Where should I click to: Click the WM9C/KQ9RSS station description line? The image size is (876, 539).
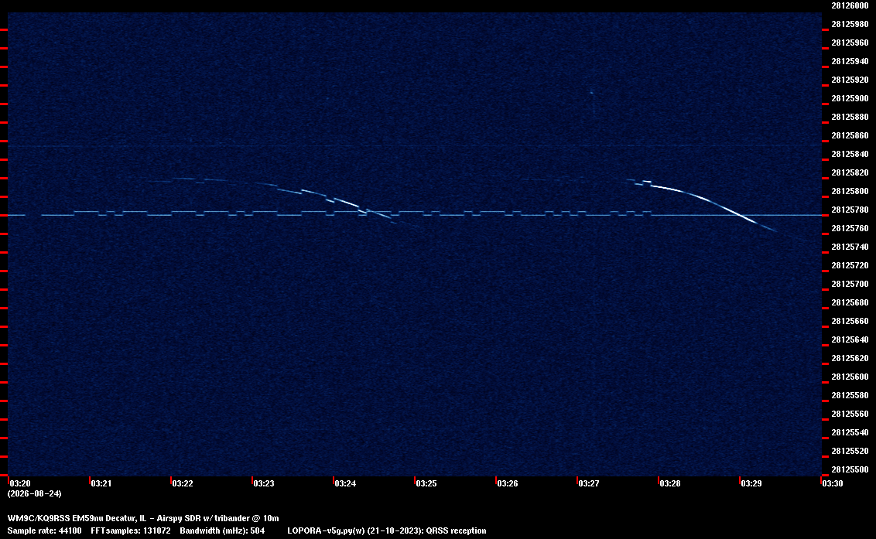(143, 518)
